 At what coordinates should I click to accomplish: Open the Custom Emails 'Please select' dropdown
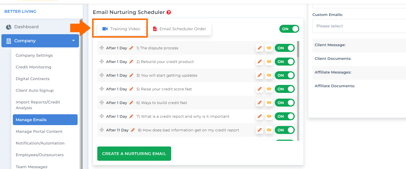pos(359,26)
